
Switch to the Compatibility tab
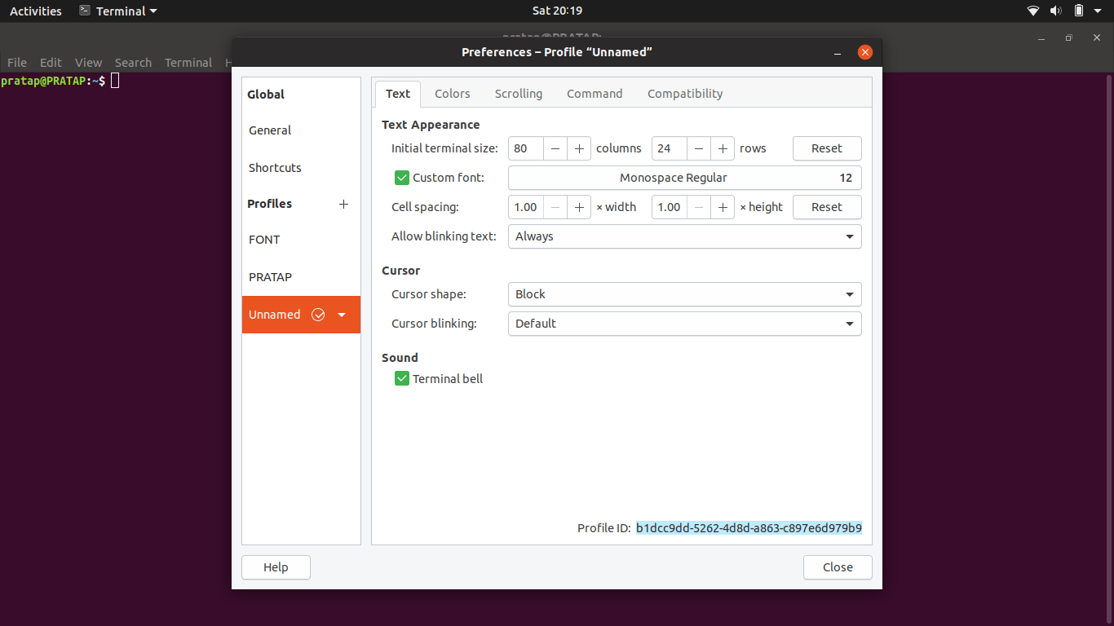coord(684,93)
